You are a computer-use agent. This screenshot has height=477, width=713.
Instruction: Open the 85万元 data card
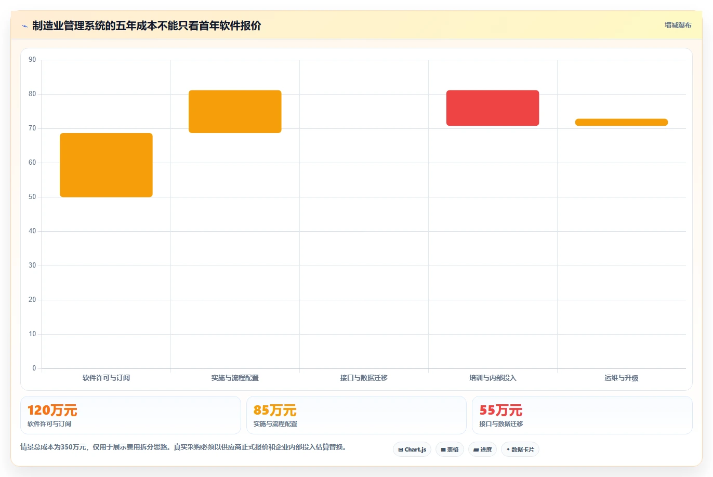tap(356, 415)
